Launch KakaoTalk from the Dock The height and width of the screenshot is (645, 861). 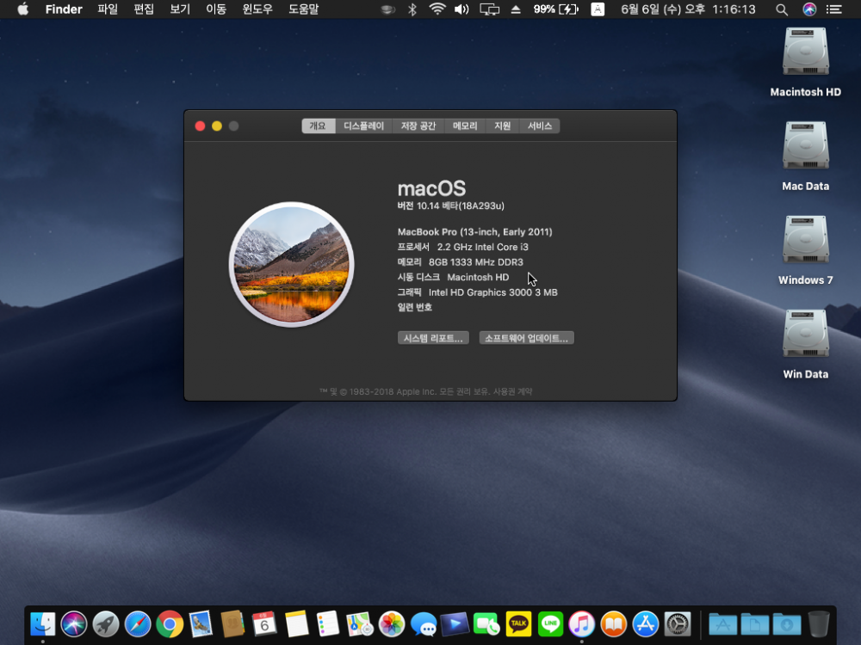click(518, 624)
